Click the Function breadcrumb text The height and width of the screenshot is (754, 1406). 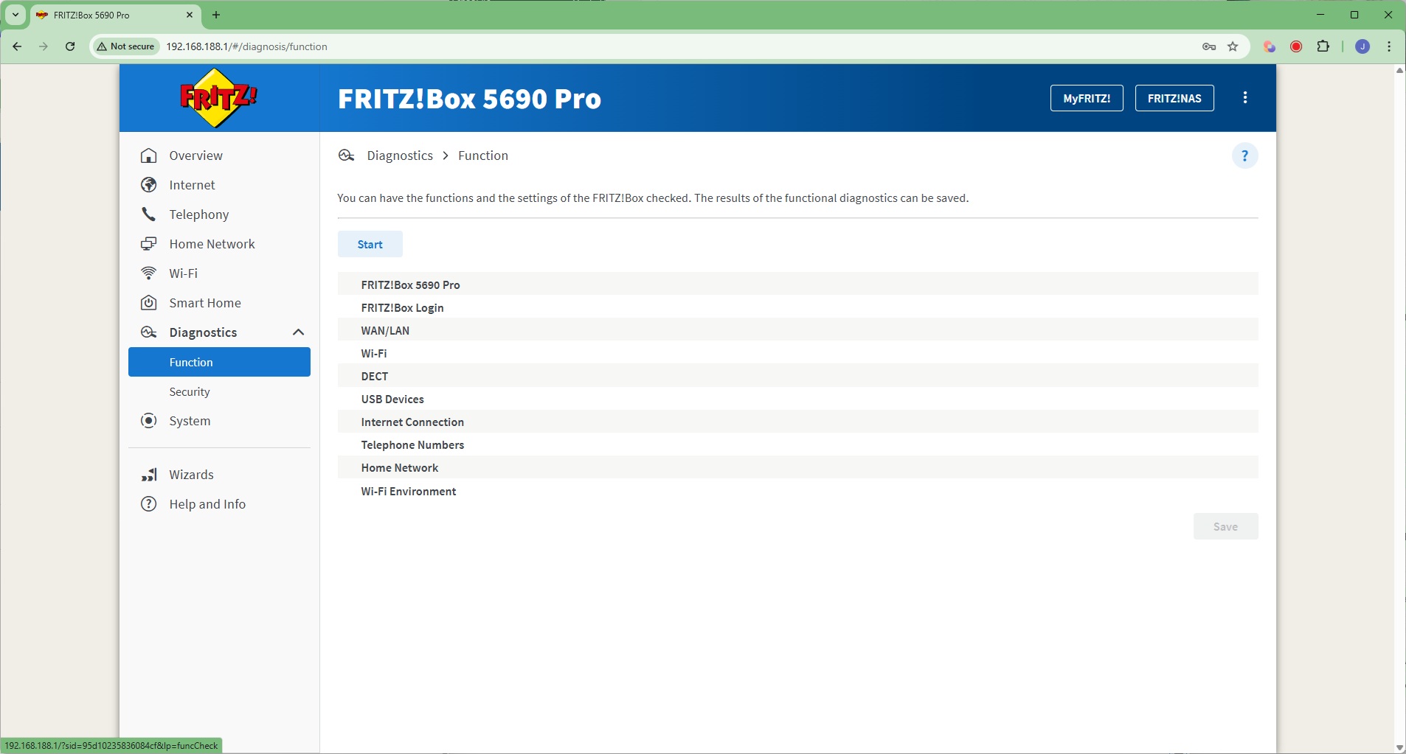pos(483,156)
